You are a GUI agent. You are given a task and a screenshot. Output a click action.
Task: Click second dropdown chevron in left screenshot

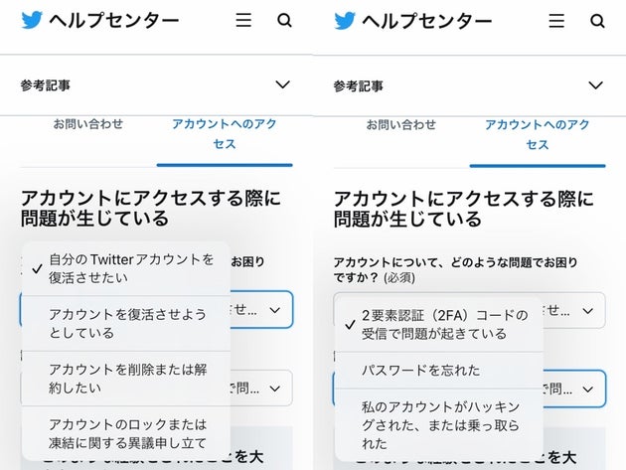[x=274, y=389]
